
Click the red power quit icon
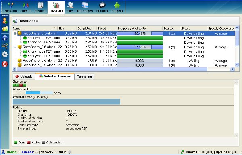(x=5, y=64)
